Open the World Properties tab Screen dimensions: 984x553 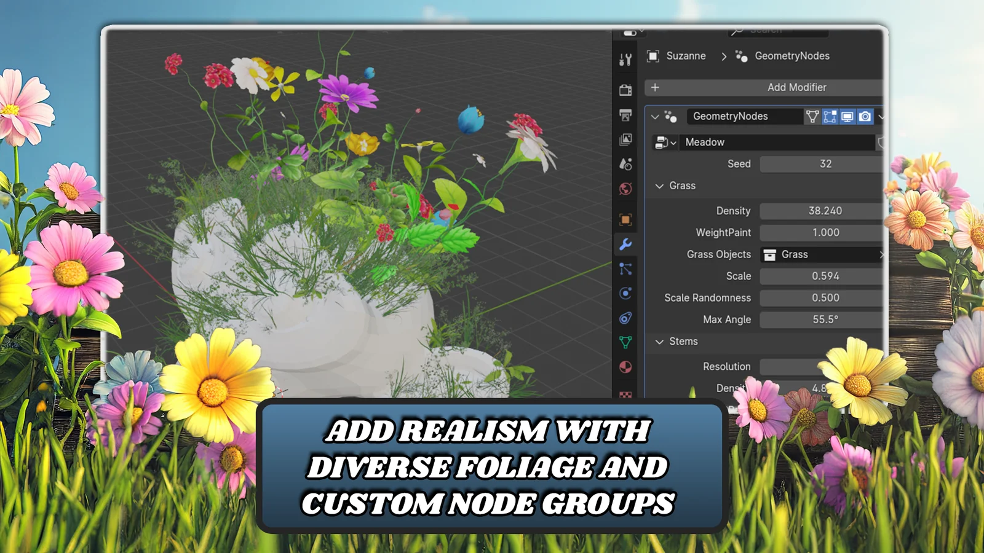tap(625, 189)
